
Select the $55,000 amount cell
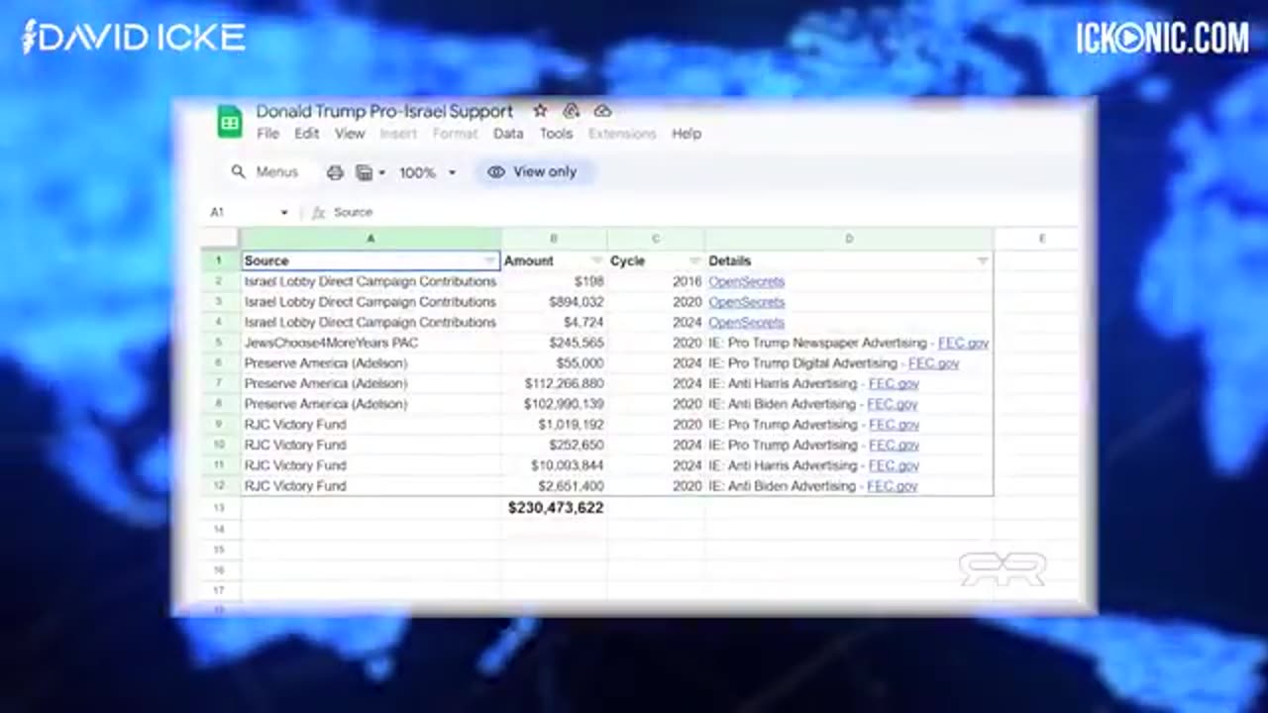click(x=554, y=363)
